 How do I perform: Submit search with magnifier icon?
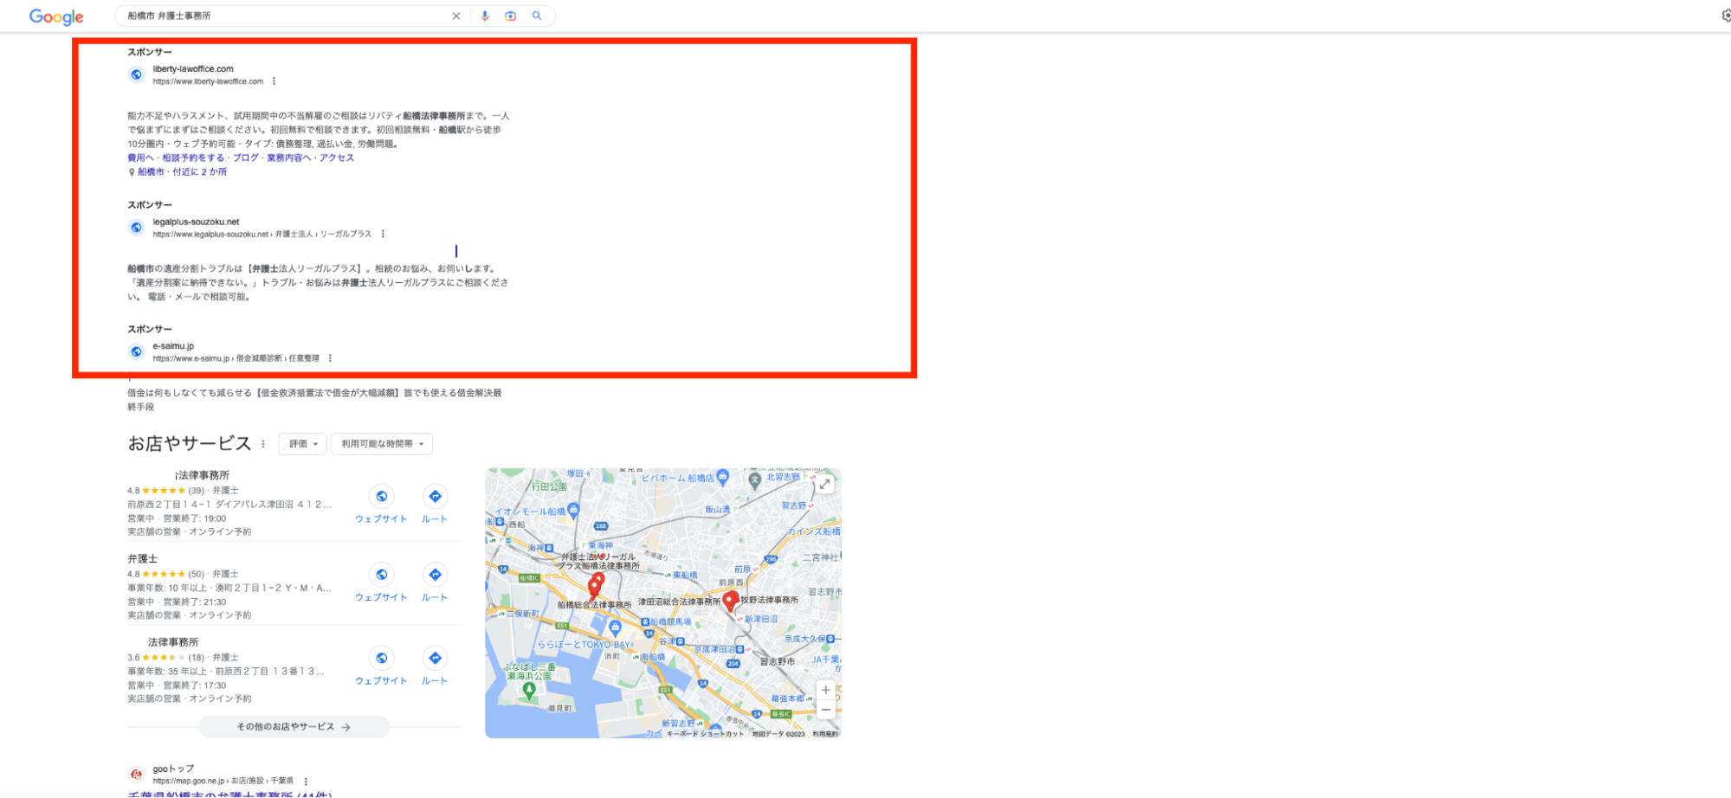pyautogui.click(x=537, y=16)
